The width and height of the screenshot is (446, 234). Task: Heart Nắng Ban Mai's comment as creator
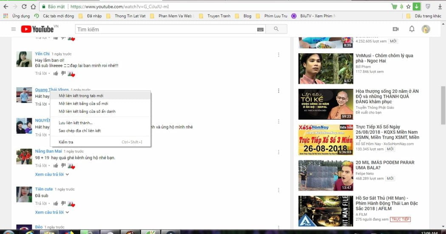tap(71, 166)
